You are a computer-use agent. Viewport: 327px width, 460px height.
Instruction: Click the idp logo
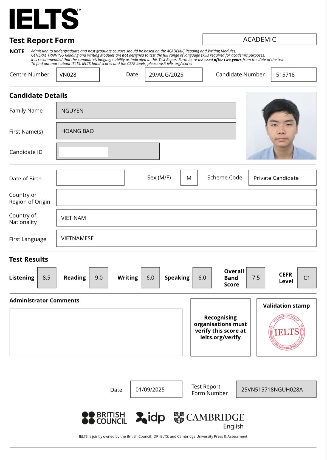pos(150,418)
